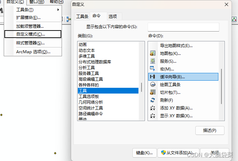The height and width of the screenshot is (161, 238).
Task: Select 几何网络分析 in category list
Action: [x=108, y=102]
